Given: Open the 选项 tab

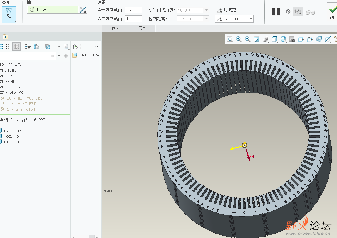Looking at the screenshot, I should 115,28.
